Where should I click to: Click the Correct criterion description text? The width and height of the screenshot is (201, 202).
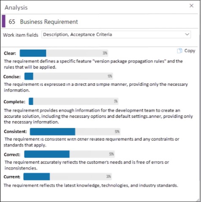[x=87, y=165]
